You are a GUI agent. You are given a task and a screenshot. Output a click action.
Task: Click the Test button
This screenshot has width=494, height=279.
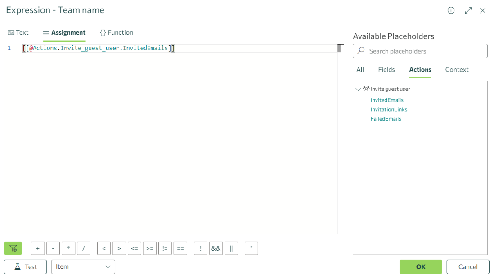pyautogui.click(x=26, y=267)
